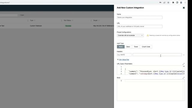Expand the Body editor

click(184, 78)
